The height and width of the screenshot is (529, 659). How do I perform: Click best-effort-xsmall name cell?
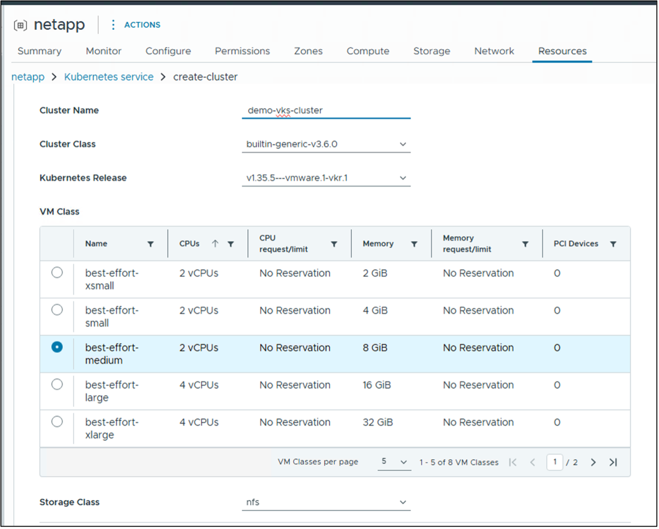(112, 279)
